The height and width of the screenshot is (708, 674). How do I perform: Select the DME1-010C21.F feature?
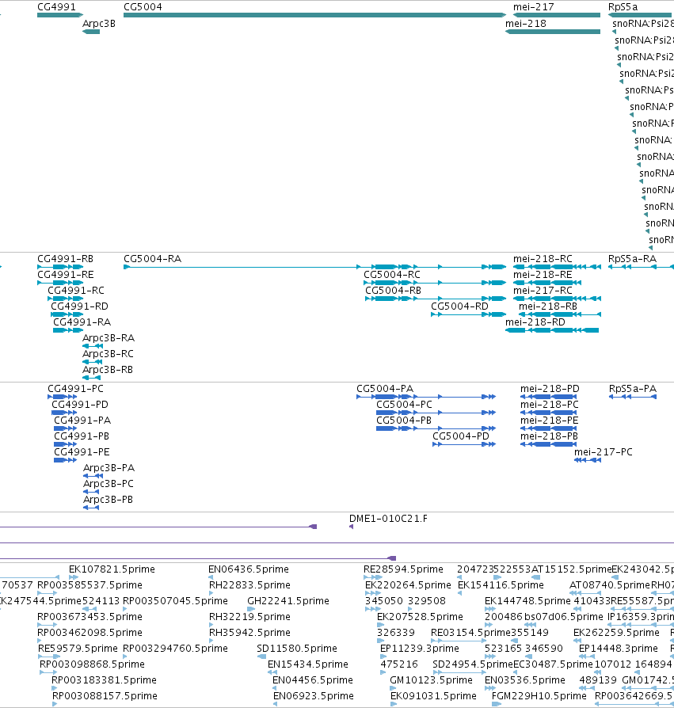tap(388, 519)
